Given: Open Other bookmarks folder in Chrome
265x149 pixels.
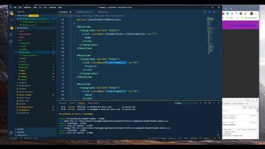Looking at the screenshot, I should (249, 18).
